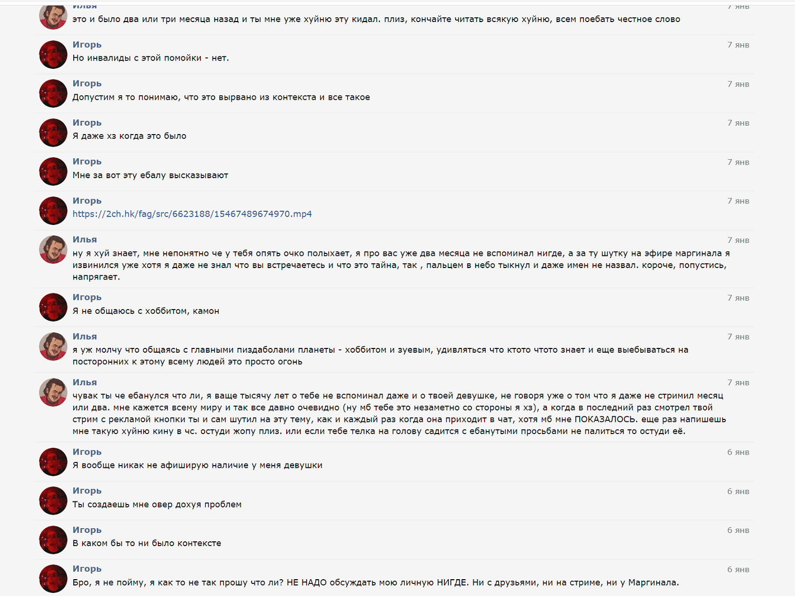Image resolution: width=795 pixels, height=596 pixels.
Task: Click Игорь's name above 'Я даже хз когда'
Action: (x=87, y=122)
